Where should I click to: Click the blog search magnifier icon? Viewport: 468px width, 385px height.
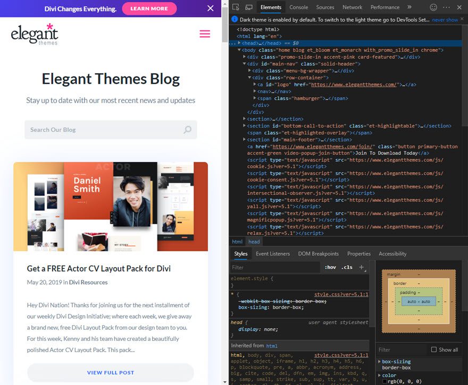pyautogui.click(x=187, y=130)
